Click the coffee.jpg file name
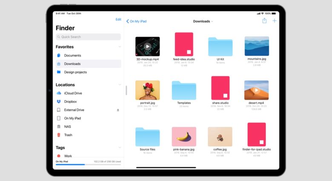This screenshot has height=181, width=332. click(220, 149)
